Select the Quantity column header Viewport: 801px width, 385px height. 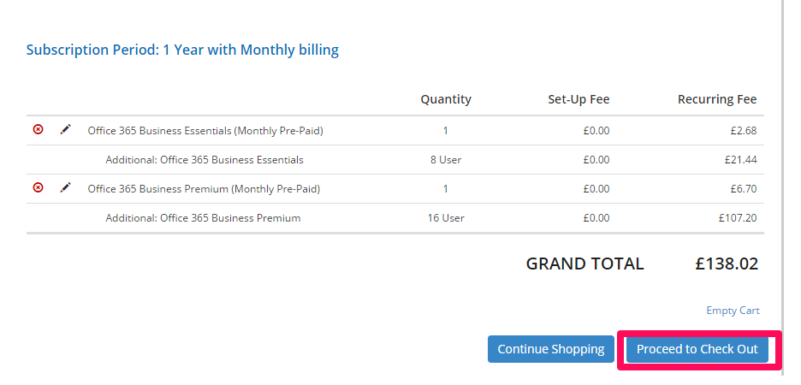pos(446,99)
